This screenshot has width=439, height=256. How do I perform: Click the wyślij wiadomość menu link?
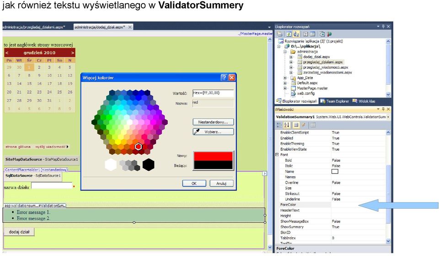pos(50,147)
